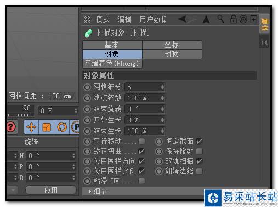Click keyframe circle next to 开始生长

(x=87, y=120)
